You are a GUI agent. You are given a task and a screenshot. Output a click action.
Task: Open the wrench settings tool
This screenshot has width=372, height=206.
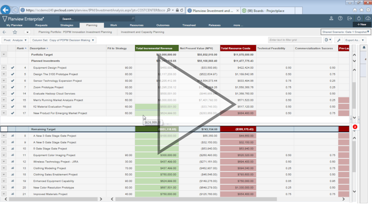pyautogui.click(x=339, y=40)
